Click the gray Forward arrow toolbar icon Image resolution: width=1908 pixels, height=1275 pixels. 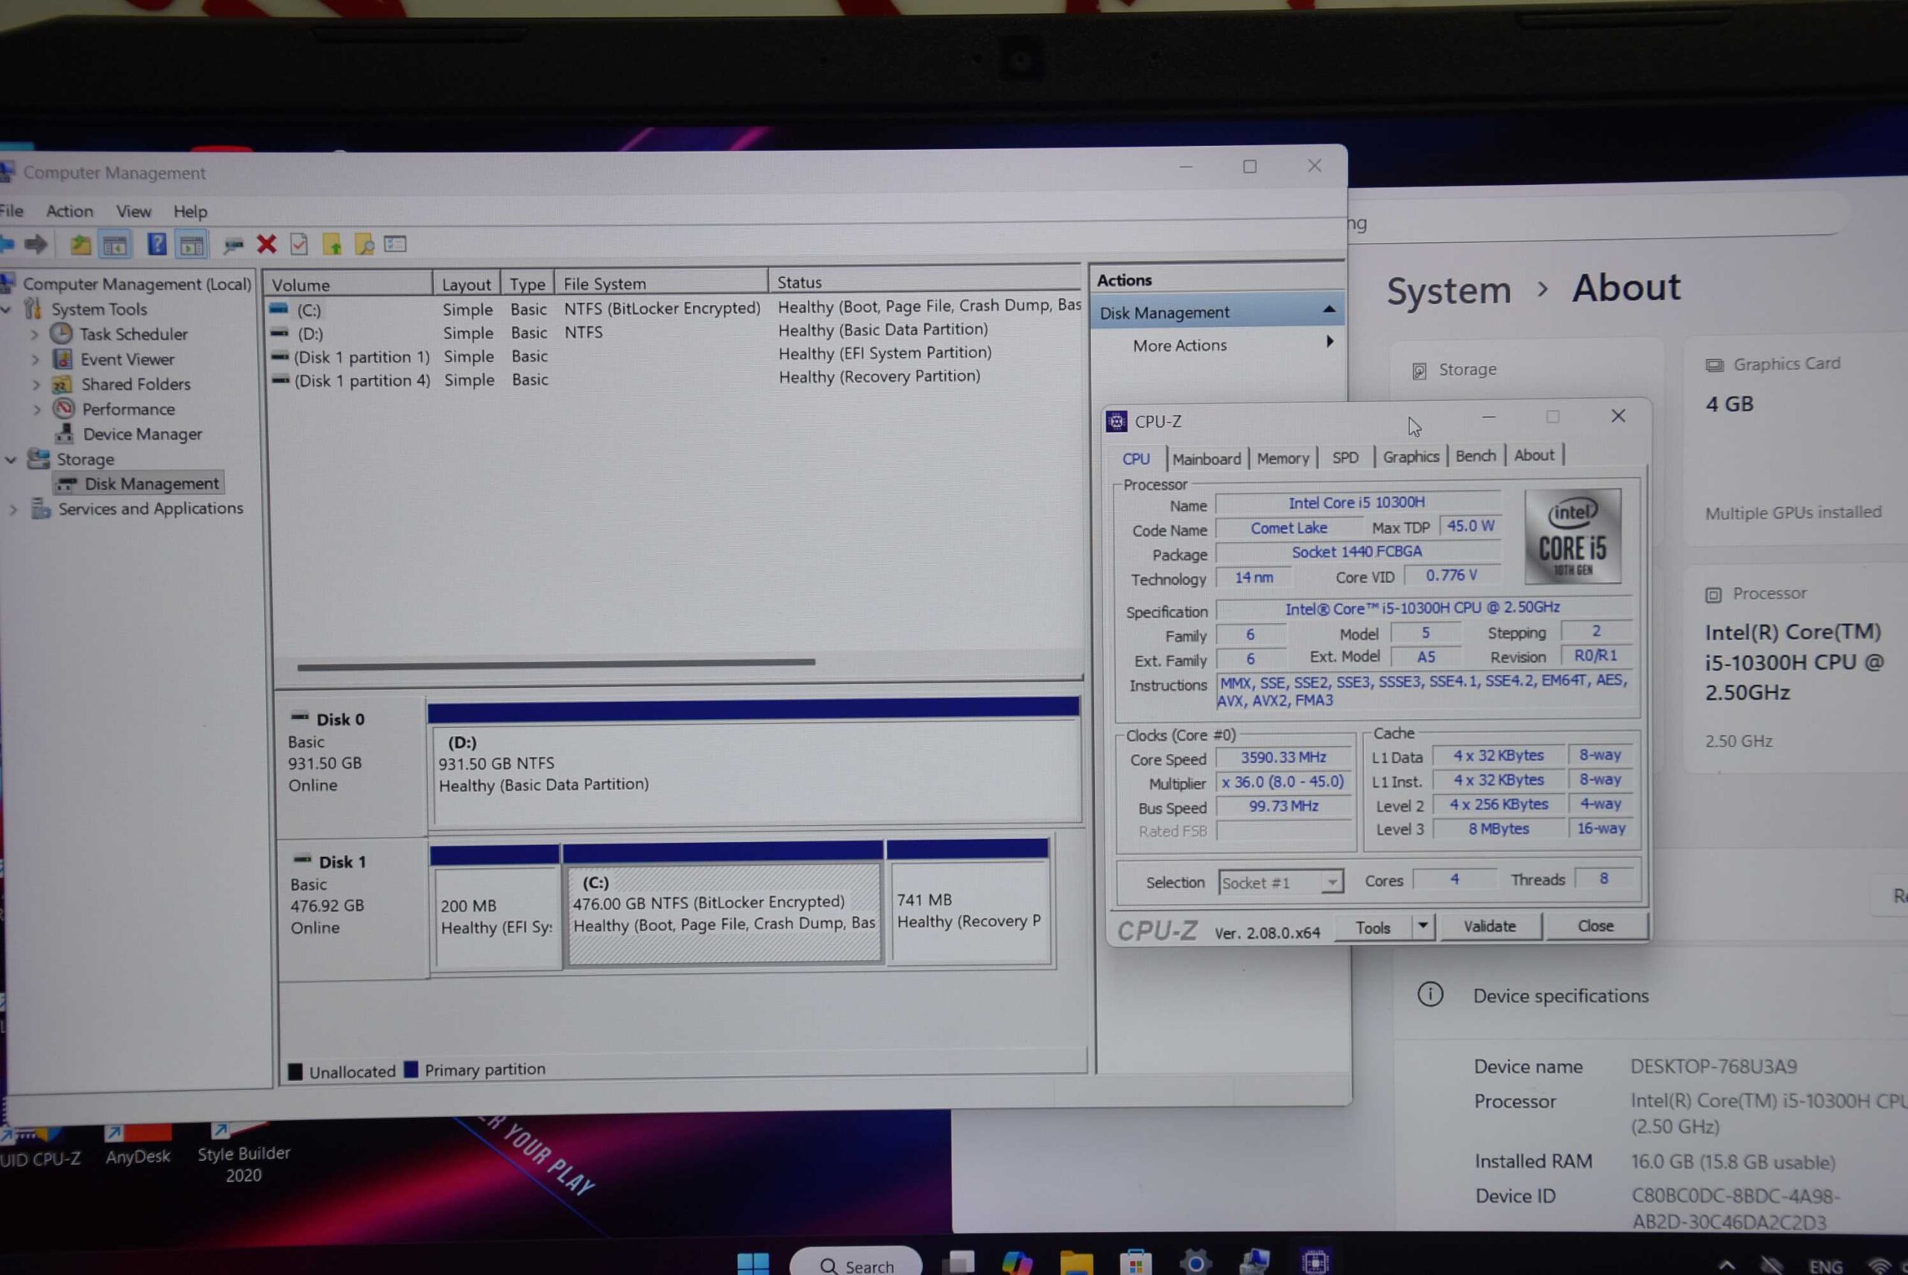point(36,244)
